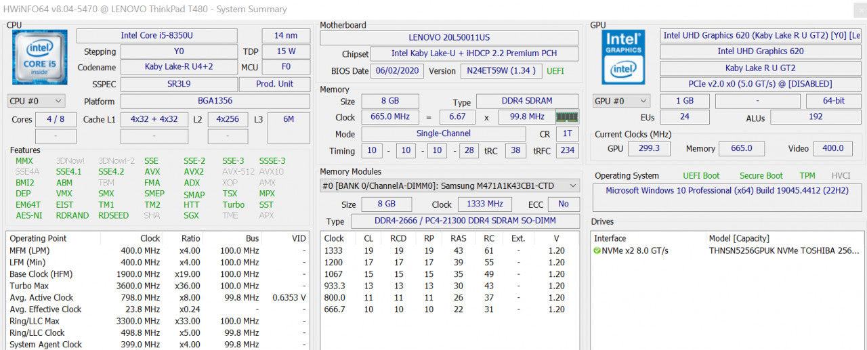Click the UEFI label next to BIOS version
The image size is (867, 350).
click(x=555, y=70)
